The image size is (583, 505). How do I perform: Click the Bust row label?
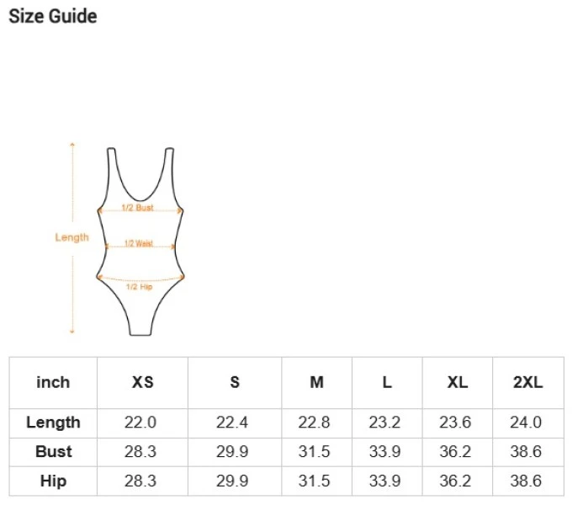pos(54,451)
